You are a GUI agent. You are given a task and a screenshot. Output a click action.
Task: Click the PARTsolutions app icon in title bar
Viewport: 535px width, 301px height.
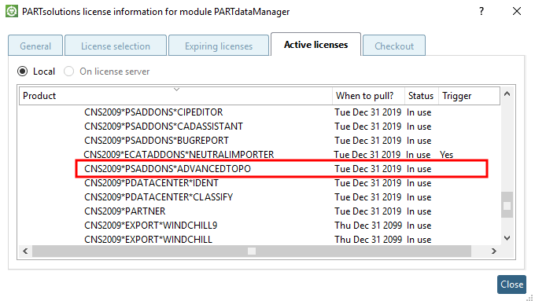[x=12, y=11]
